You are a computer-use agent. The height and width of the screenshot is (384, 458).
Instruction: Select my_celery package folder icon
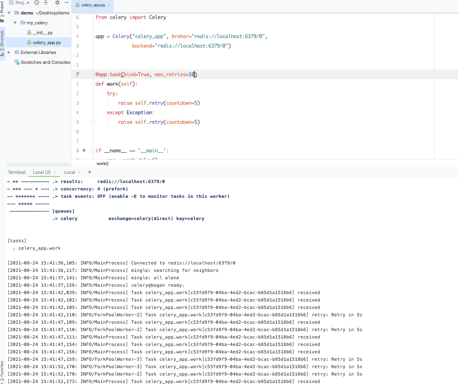tap(23, 23)
